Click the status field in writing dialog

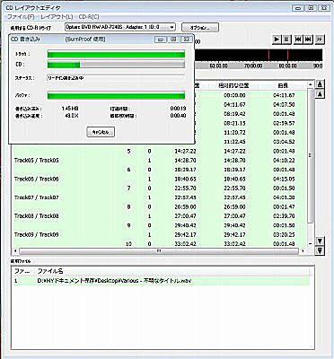(x=116, y=78)
